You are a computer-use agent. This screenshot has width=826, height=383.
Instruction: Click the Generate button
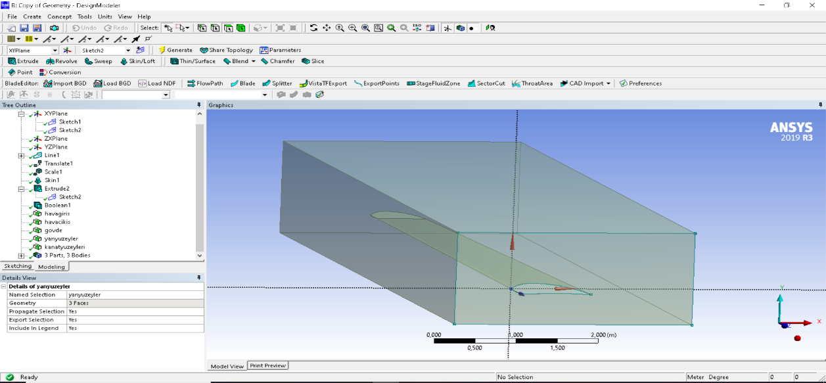click(175, 50)
